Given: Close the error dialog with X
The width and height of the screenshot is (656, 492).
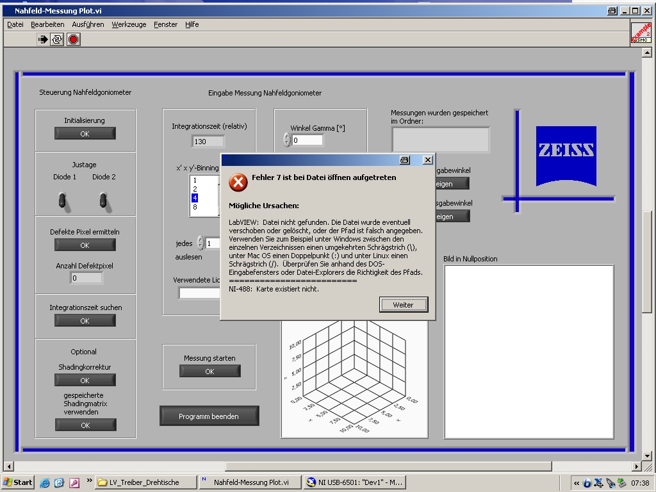Looking at the screenshot, I should click(427, 160).
